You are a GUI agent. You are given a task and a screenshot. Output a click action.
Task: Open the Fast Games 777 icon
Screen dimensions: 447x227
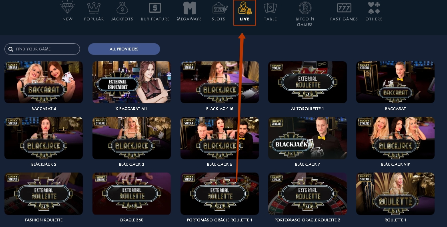(344, 8)
